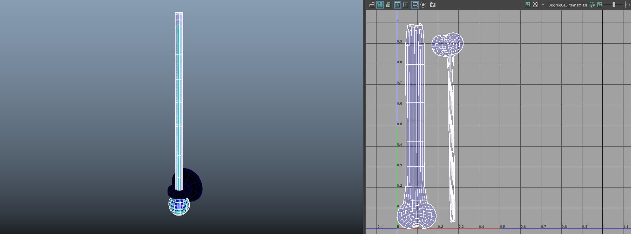Click the isolate select circle icon
This screenshot has height=234, width=631.
[x=423, y=5]
